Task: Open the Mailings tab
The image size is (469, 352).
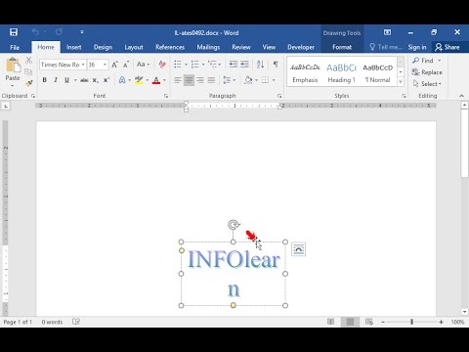Action: click(208, 47)
